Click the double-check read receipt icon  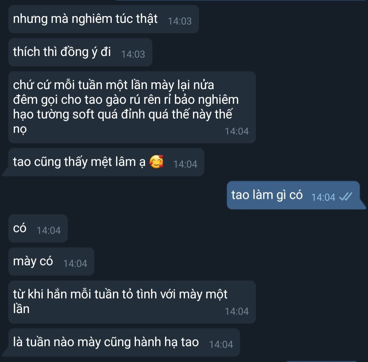coord(346,197)
